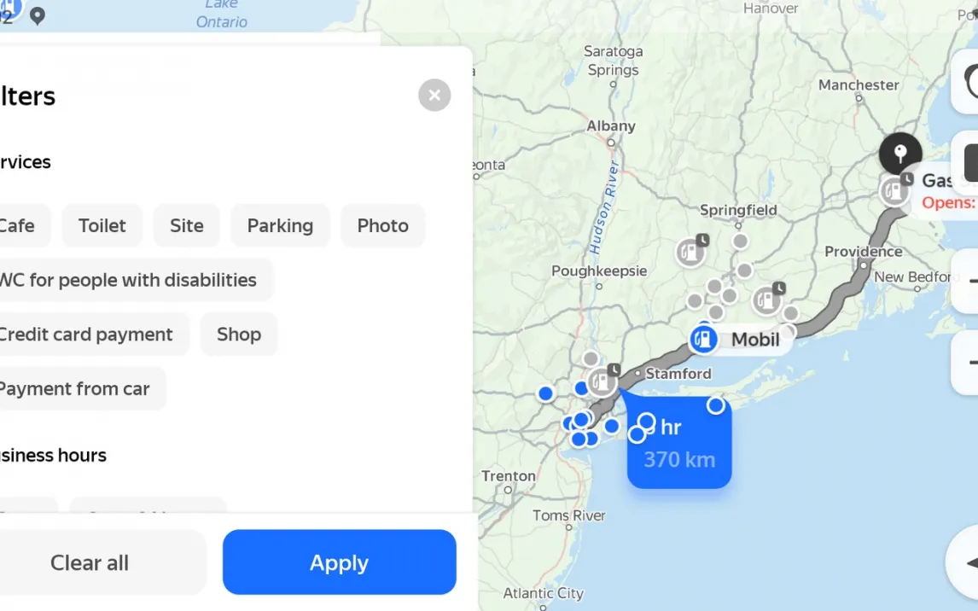
Task: Toggle the Credit card payment filter
Action: [x=87, y=335]
